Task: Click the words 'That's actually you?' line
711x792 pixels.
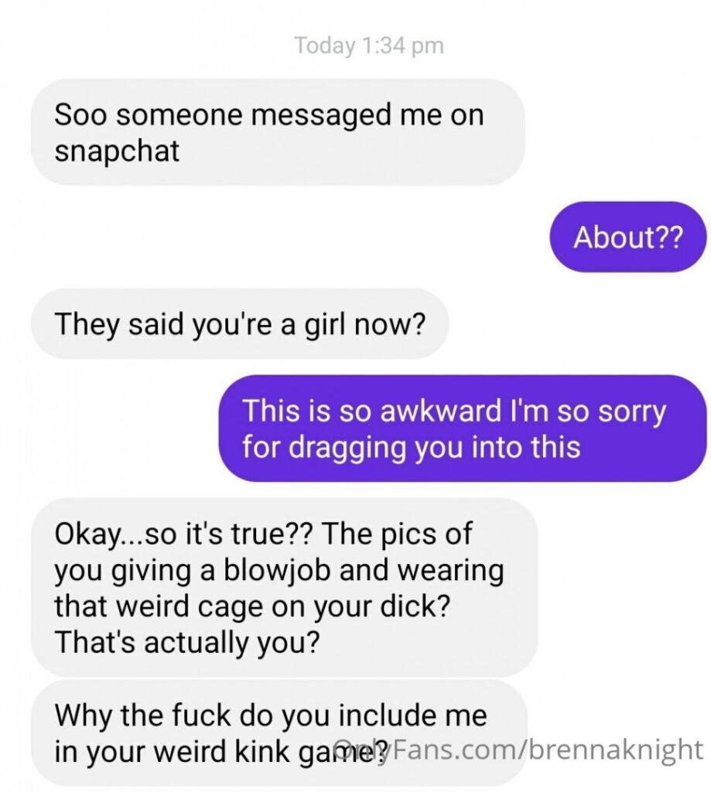Action: (x=187, y=643)
